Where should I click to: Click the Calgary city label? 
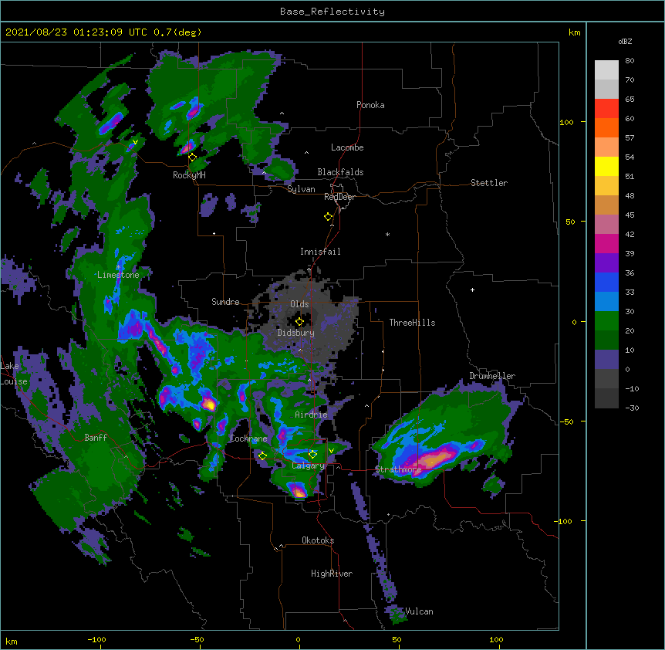click(308, 465)
